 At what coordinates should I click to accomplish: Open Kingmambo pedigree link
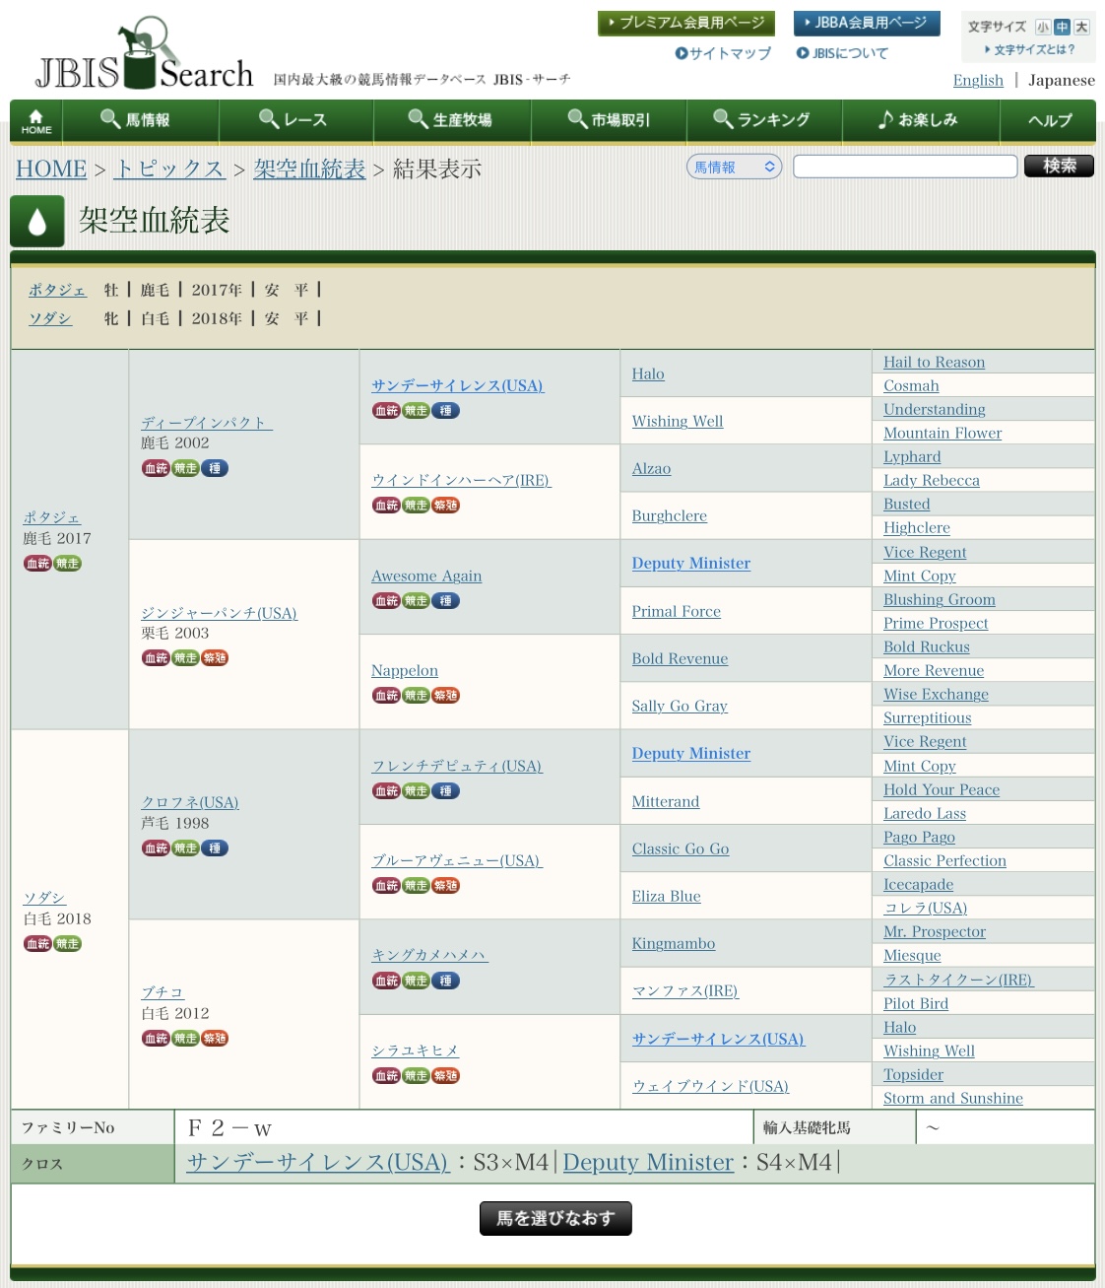pyautogui.click(x=674, y=943)
